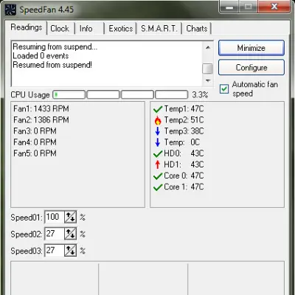Click the second CPU Usage core bar

coord(103,94)
